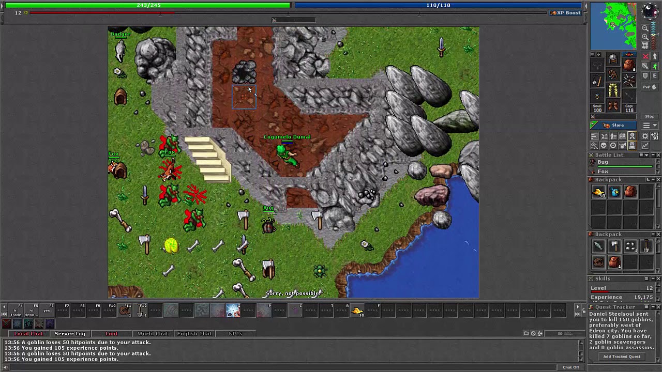This screenshot has width=662, height=372.
Task: Click the gold coin hotkey slot
Action: coord(356,311)
